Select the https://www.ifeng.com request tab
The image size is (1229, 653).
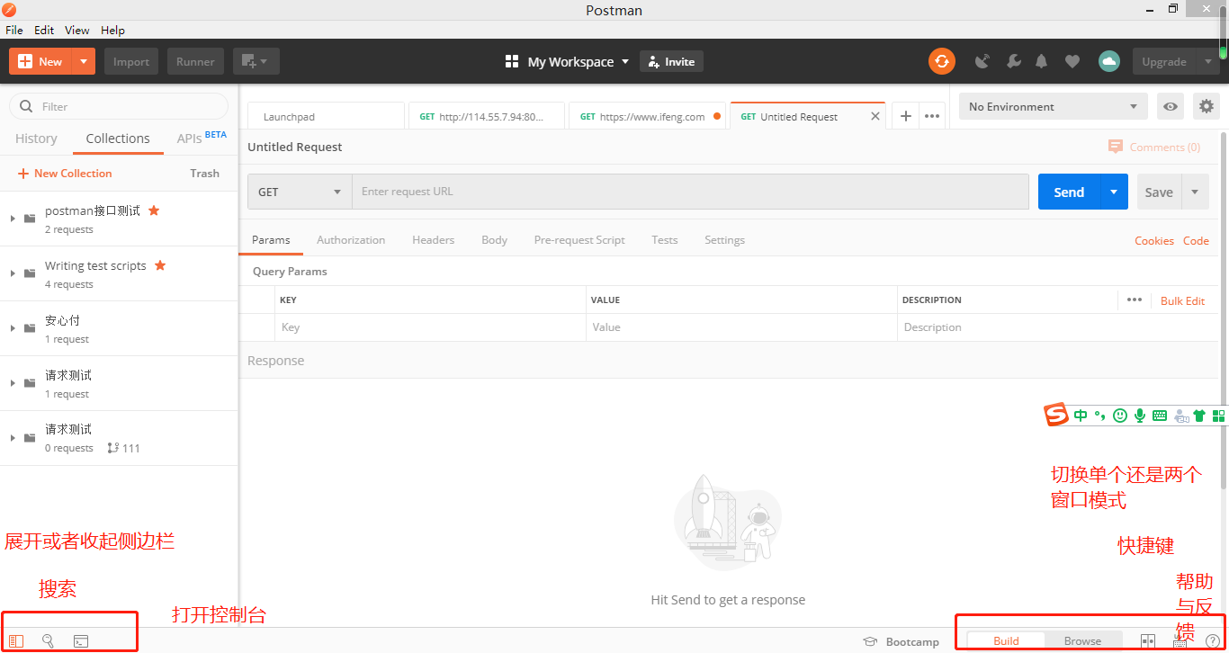coord(648,116)
